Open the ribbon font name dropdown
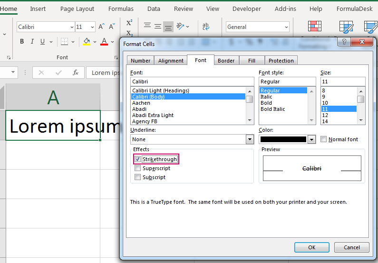This screenshot has height=263, width=378. tap(72, 27)
